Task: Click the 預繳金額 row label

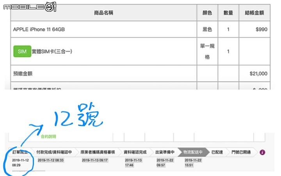Action: [x=23, y=74]
